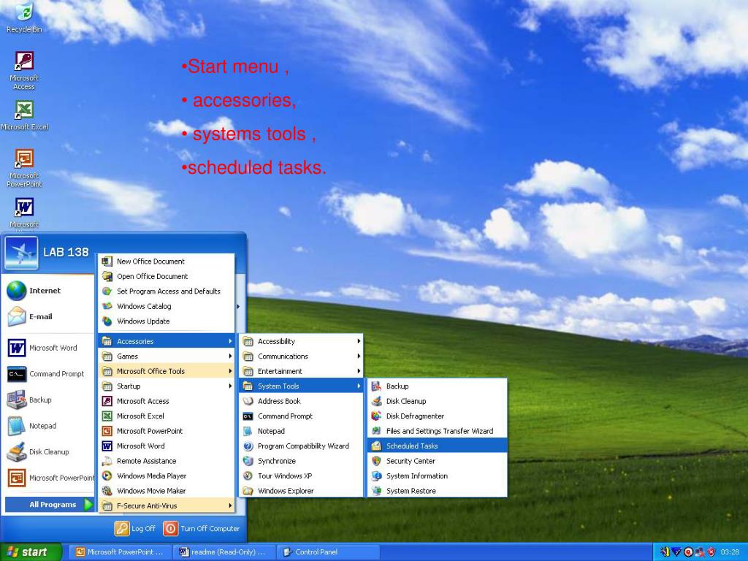Click the Scheduled Tasks icon
The image size is (748, 561).
pos(376,446)
